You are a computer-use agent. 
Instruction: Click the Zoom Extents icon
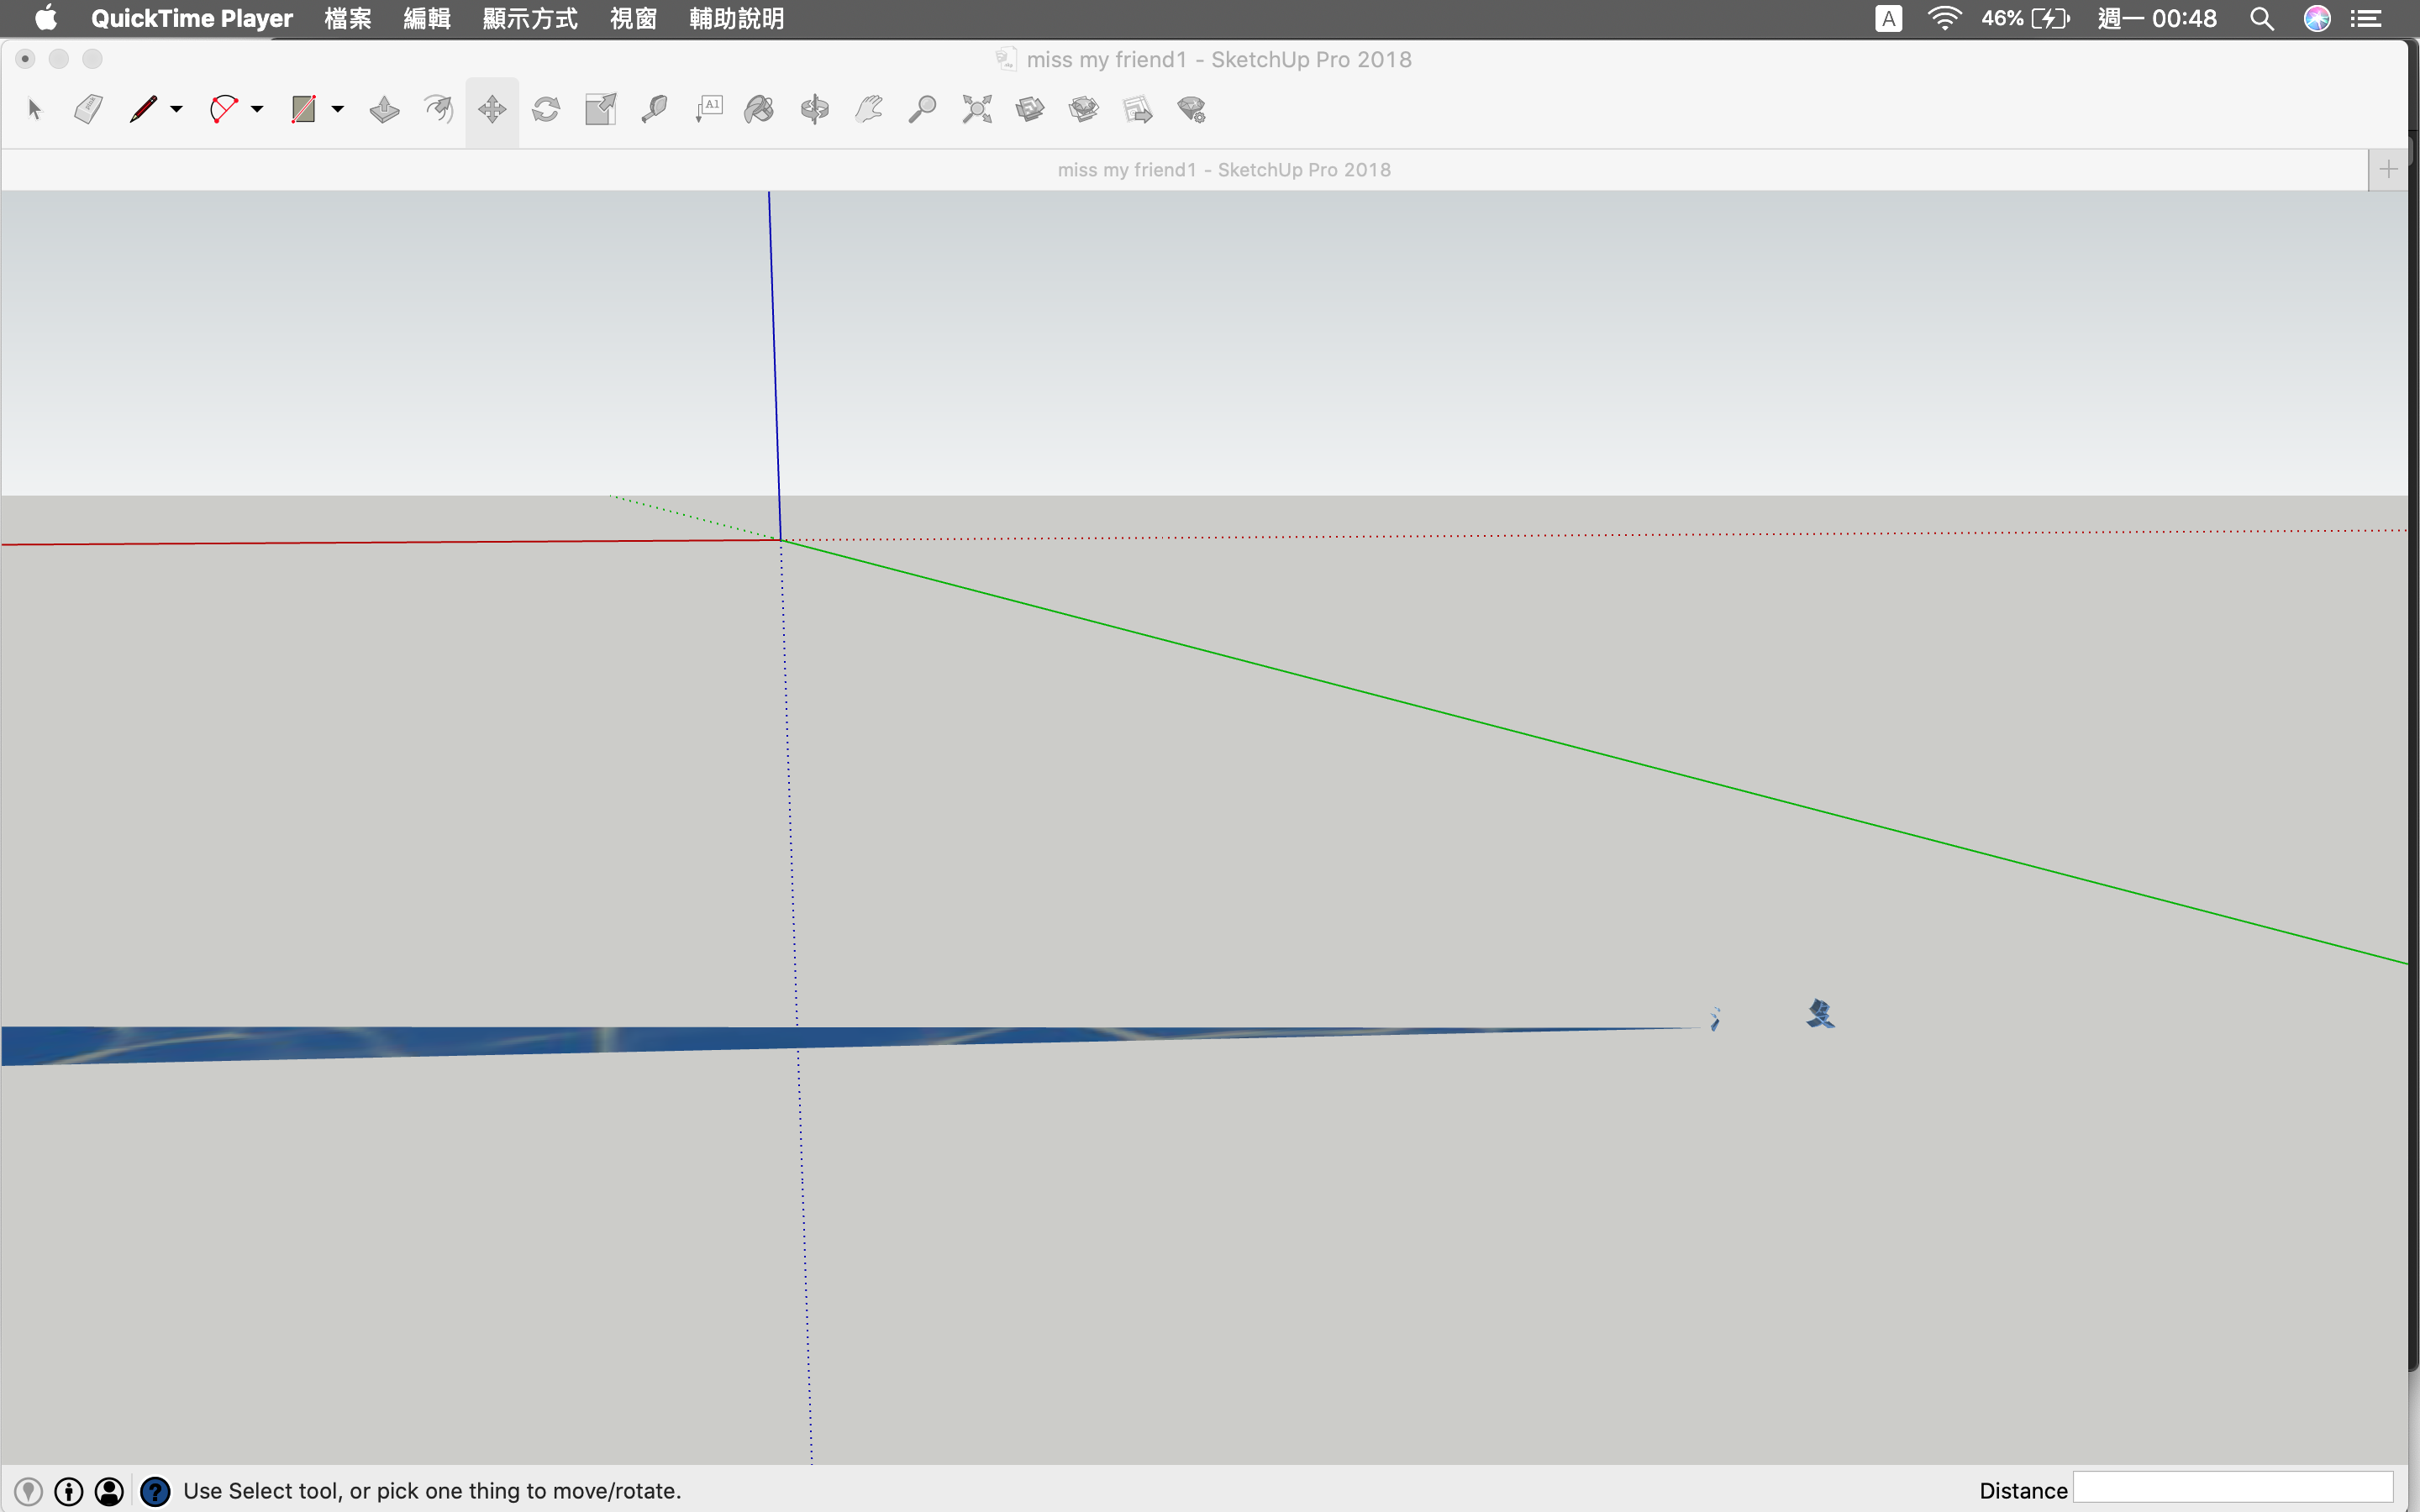tap(977, 109)
